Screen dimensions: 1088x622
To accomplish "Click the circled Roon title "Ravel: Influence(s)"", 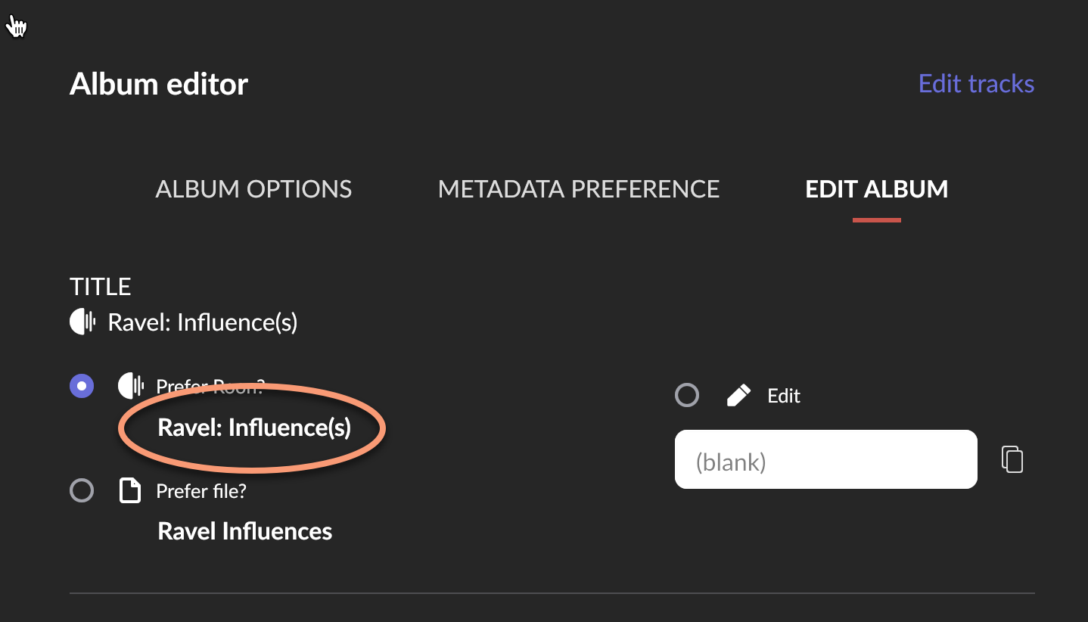I will coord(254,428).
